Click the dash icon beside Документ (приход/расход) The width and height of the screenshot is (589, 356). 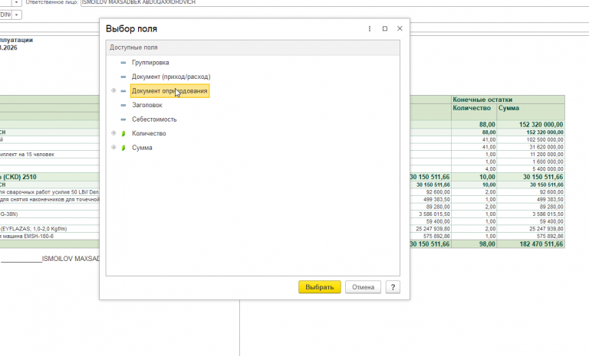pos(123,77)
